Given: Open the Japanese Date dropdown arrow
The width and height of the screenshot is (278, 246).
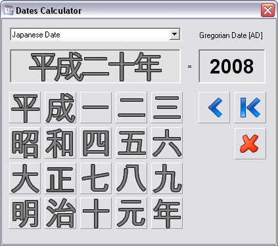Looking at the screenshot, I should (174, 34).
